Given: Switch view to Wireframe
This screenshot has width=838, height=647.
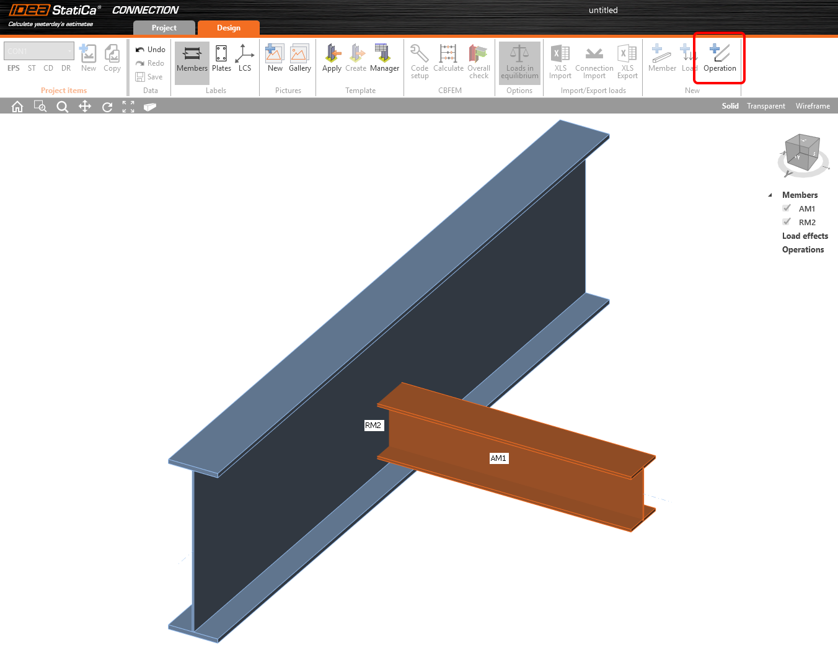Looking at the screenshot, I should [x=813, y=106].
